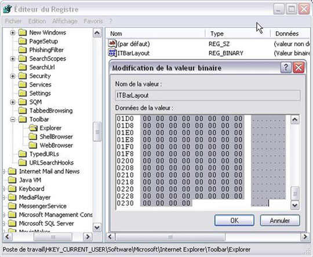Click the PhishingFilter folder icon
313x257 pixels.
(23, 50)
